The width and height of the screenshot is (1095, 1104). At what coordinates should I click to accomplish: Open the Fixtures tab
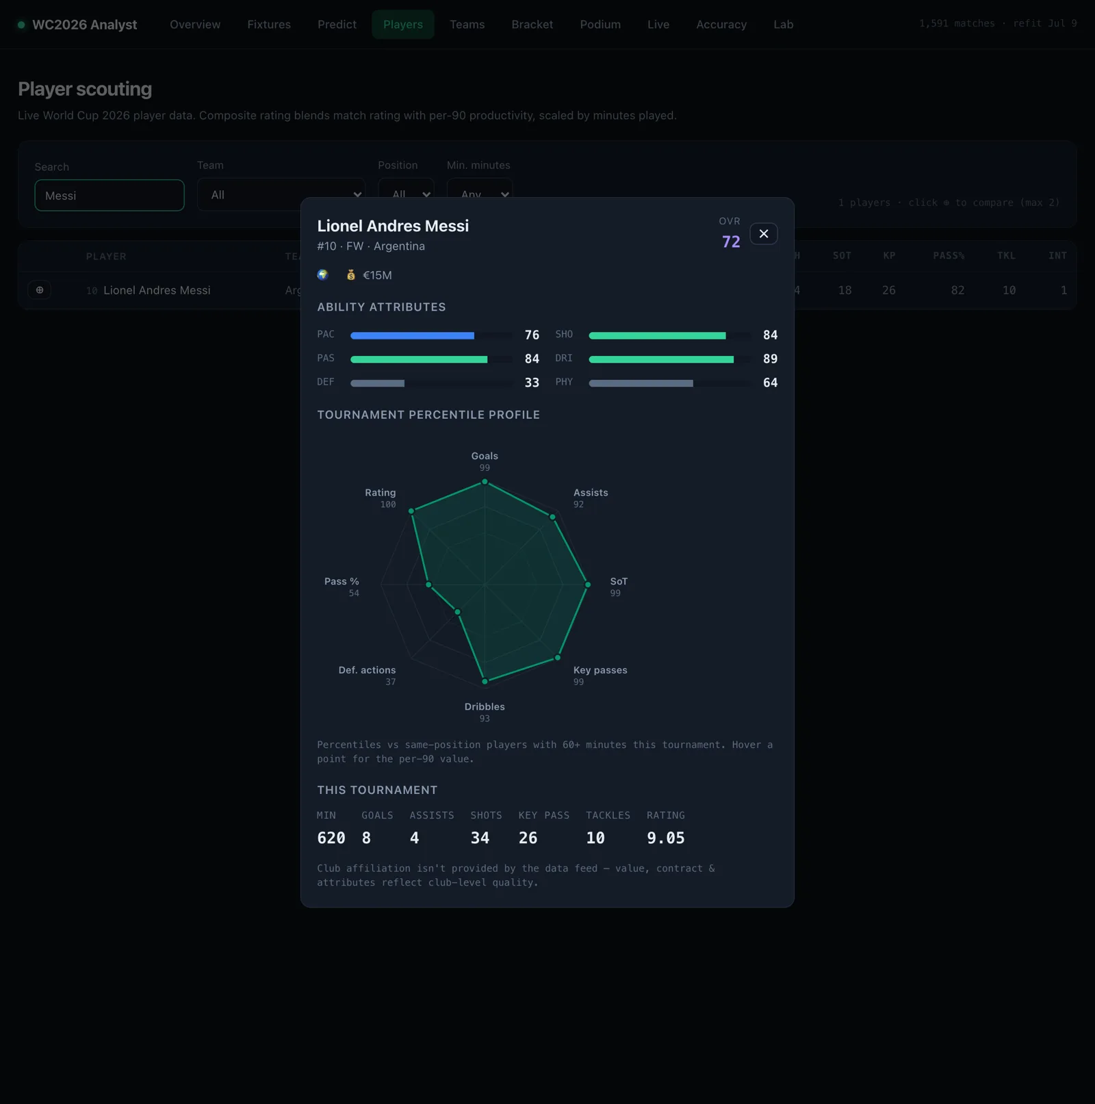(269, 25)
